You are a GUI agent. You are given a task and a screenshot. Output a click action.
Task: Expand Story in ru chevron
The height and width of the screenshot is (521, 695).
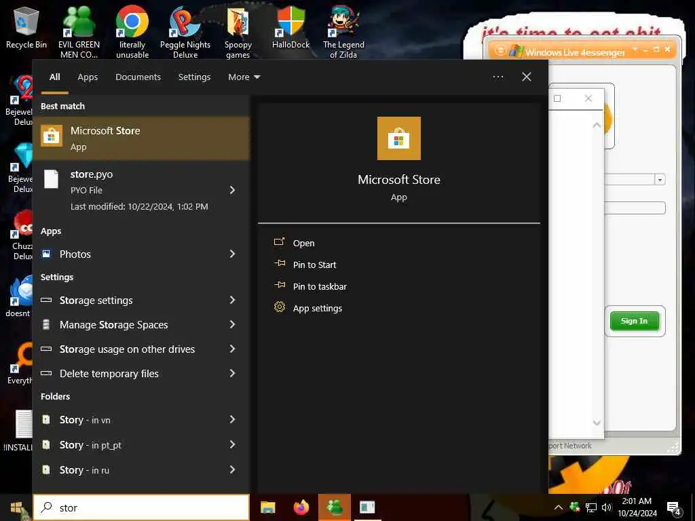click(232, 469)
